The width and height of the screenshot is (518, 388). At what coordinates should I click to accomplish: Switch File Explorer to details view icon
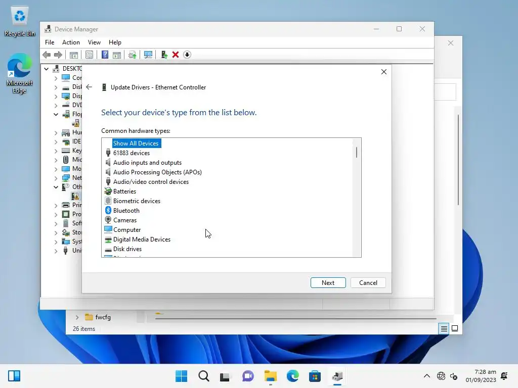click(x=444, y=328)
